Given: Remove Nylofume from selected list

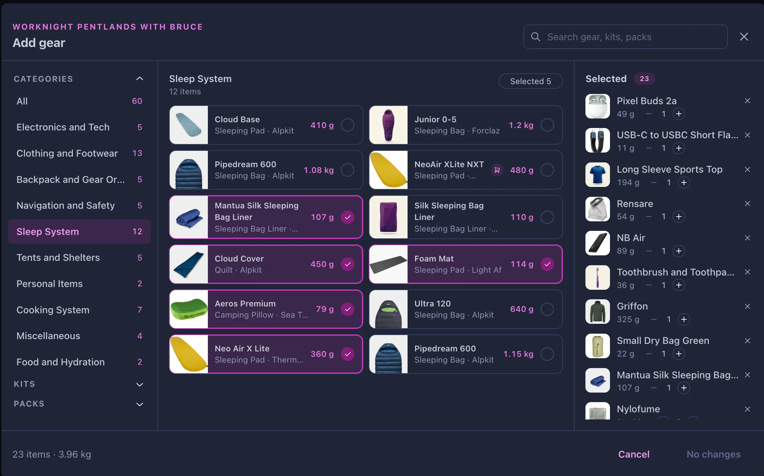Looking at the screenshot, I should click(747, 409).
